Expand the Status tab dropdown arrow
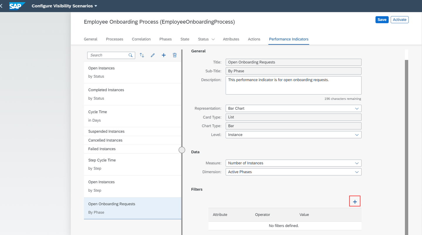This screenshot has height=235, width=422. click(213, 39)
